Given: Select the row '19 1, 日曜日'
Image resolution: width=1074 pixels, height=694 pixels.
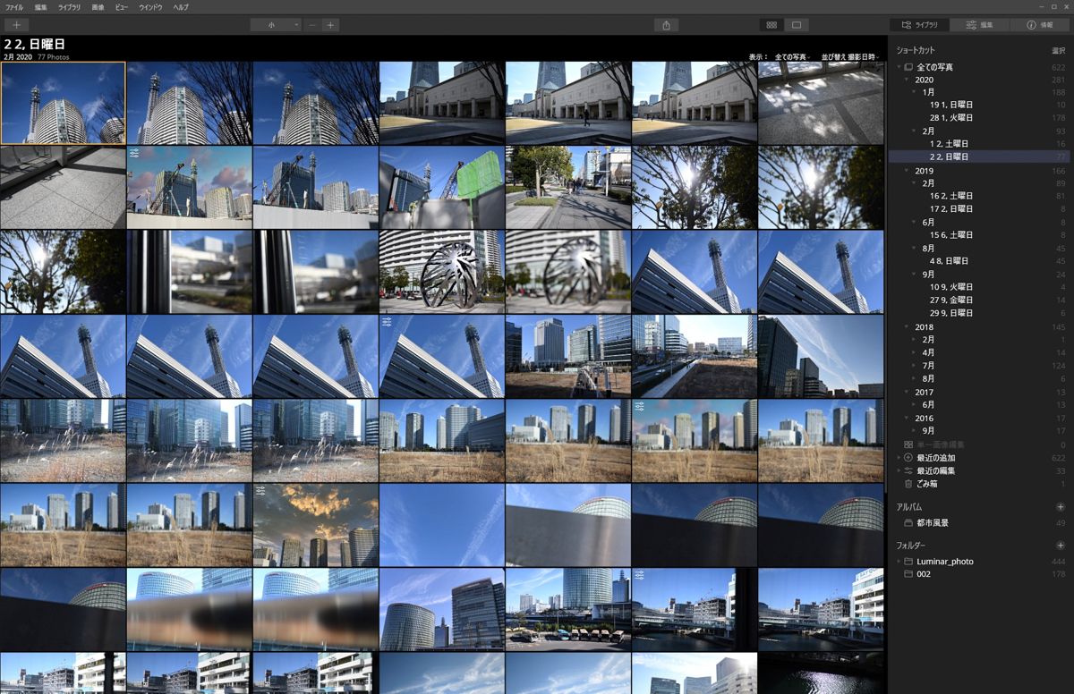Looking at the screenshot, I should [x=981, y=105].
